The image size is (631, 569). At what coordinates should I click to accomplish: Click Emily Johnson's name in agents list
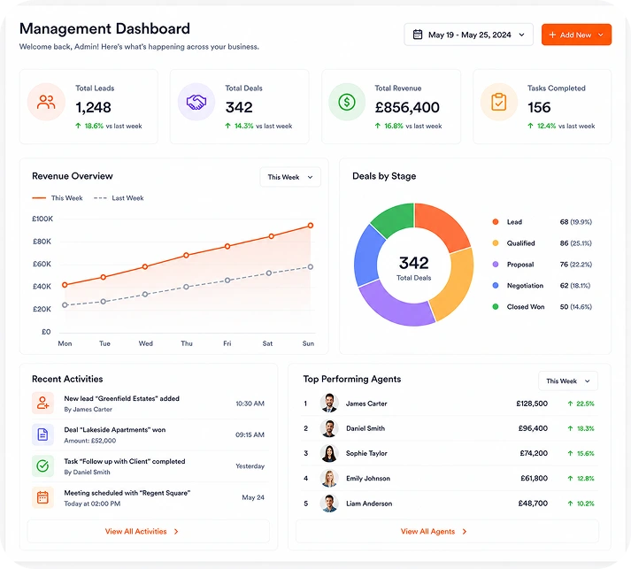click(x=368, y=479)
